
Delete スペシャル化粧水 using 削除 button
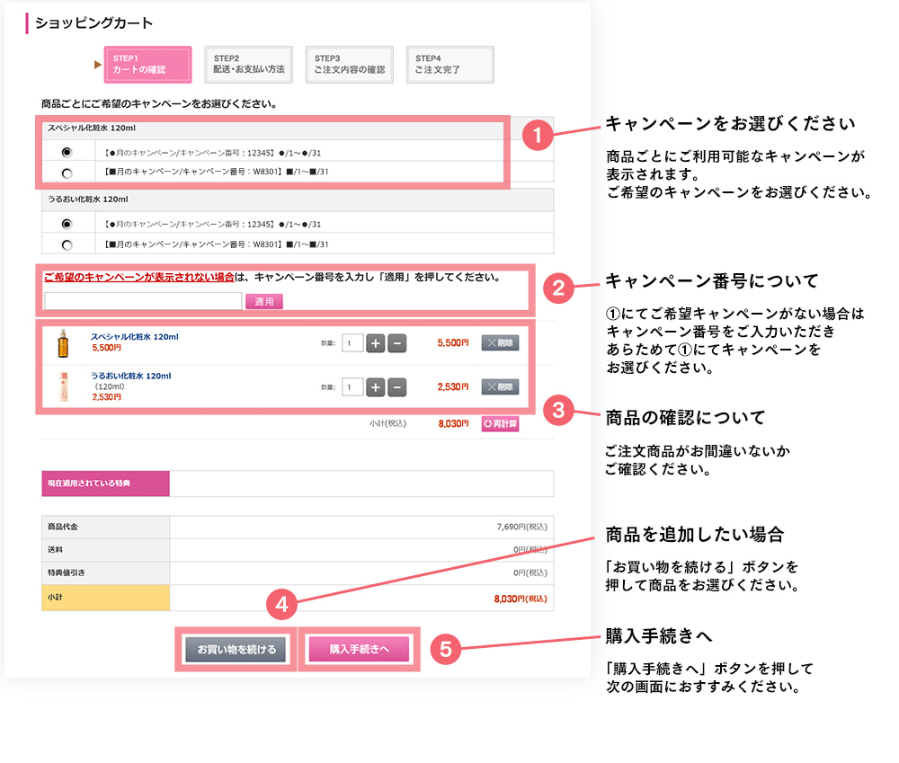(x=500, y=342)
